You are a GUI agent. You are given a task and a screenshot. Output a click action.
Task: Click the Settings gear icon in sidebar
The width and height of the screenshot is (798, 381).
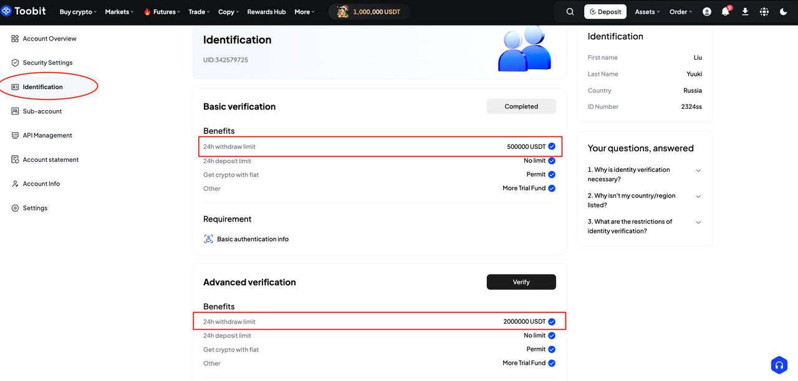15,208
